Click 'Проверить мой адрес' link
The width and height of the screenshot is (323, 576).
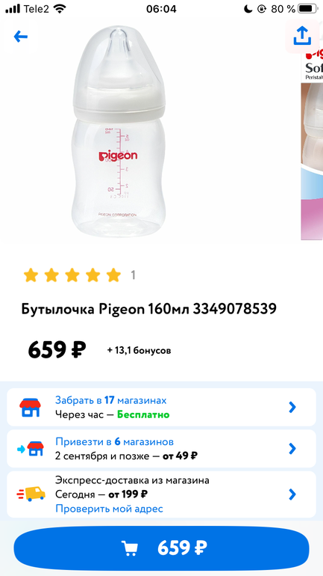pos(109,509)
